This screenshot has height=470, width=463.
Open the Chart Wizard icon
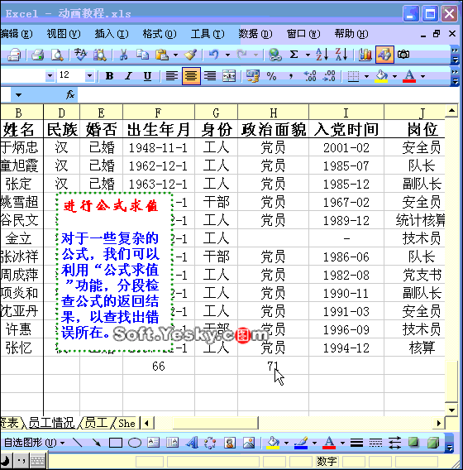pos(365,55)
